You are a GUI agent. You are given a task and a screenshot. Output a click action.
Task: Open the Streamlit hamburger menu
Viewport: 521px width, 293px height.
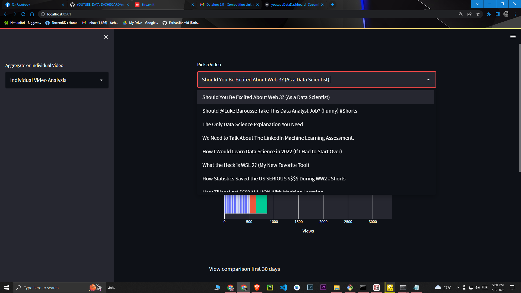click(x=513, y=36)
